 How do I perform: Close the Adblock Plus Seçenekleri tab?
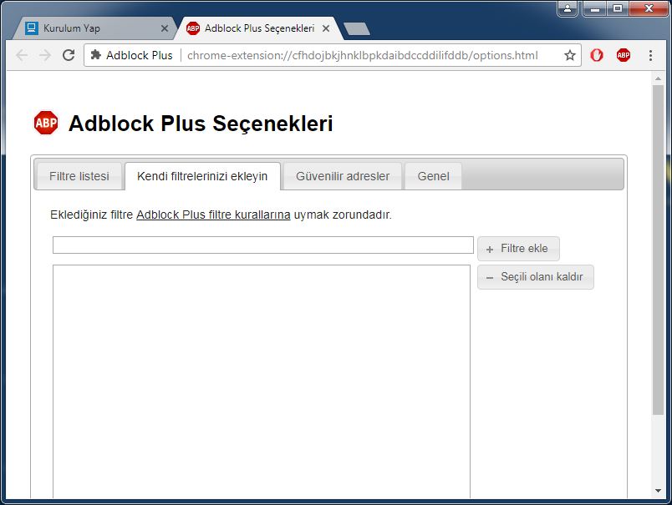[x=326, y=28]
